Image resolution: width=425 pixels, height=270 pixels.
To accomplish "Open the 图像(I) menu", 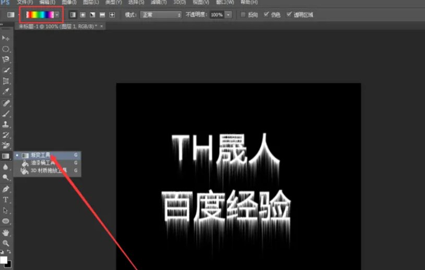I will click(x=69, y=2).
